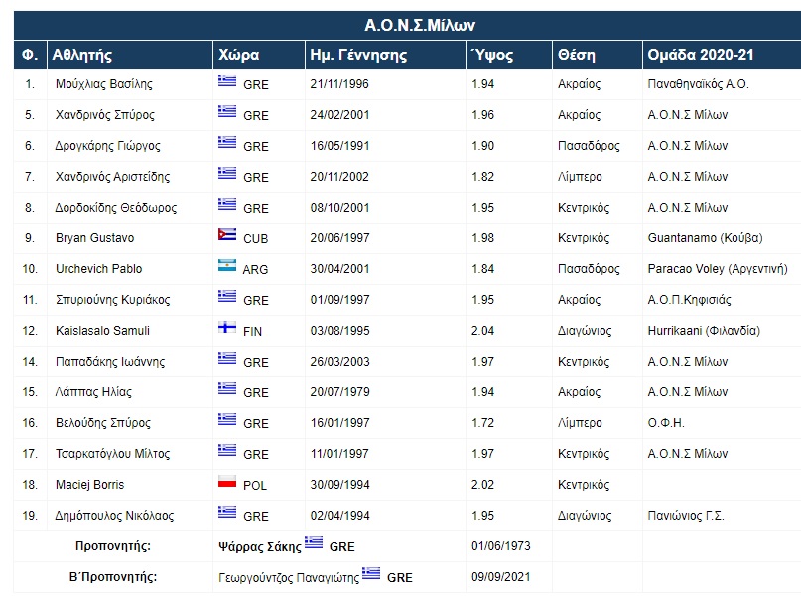Click the Α.Ο.Ν.Σ.Μίλων table title
Image resolution: width=801 pixels, height=602 pixels.
tap(407, 26)
